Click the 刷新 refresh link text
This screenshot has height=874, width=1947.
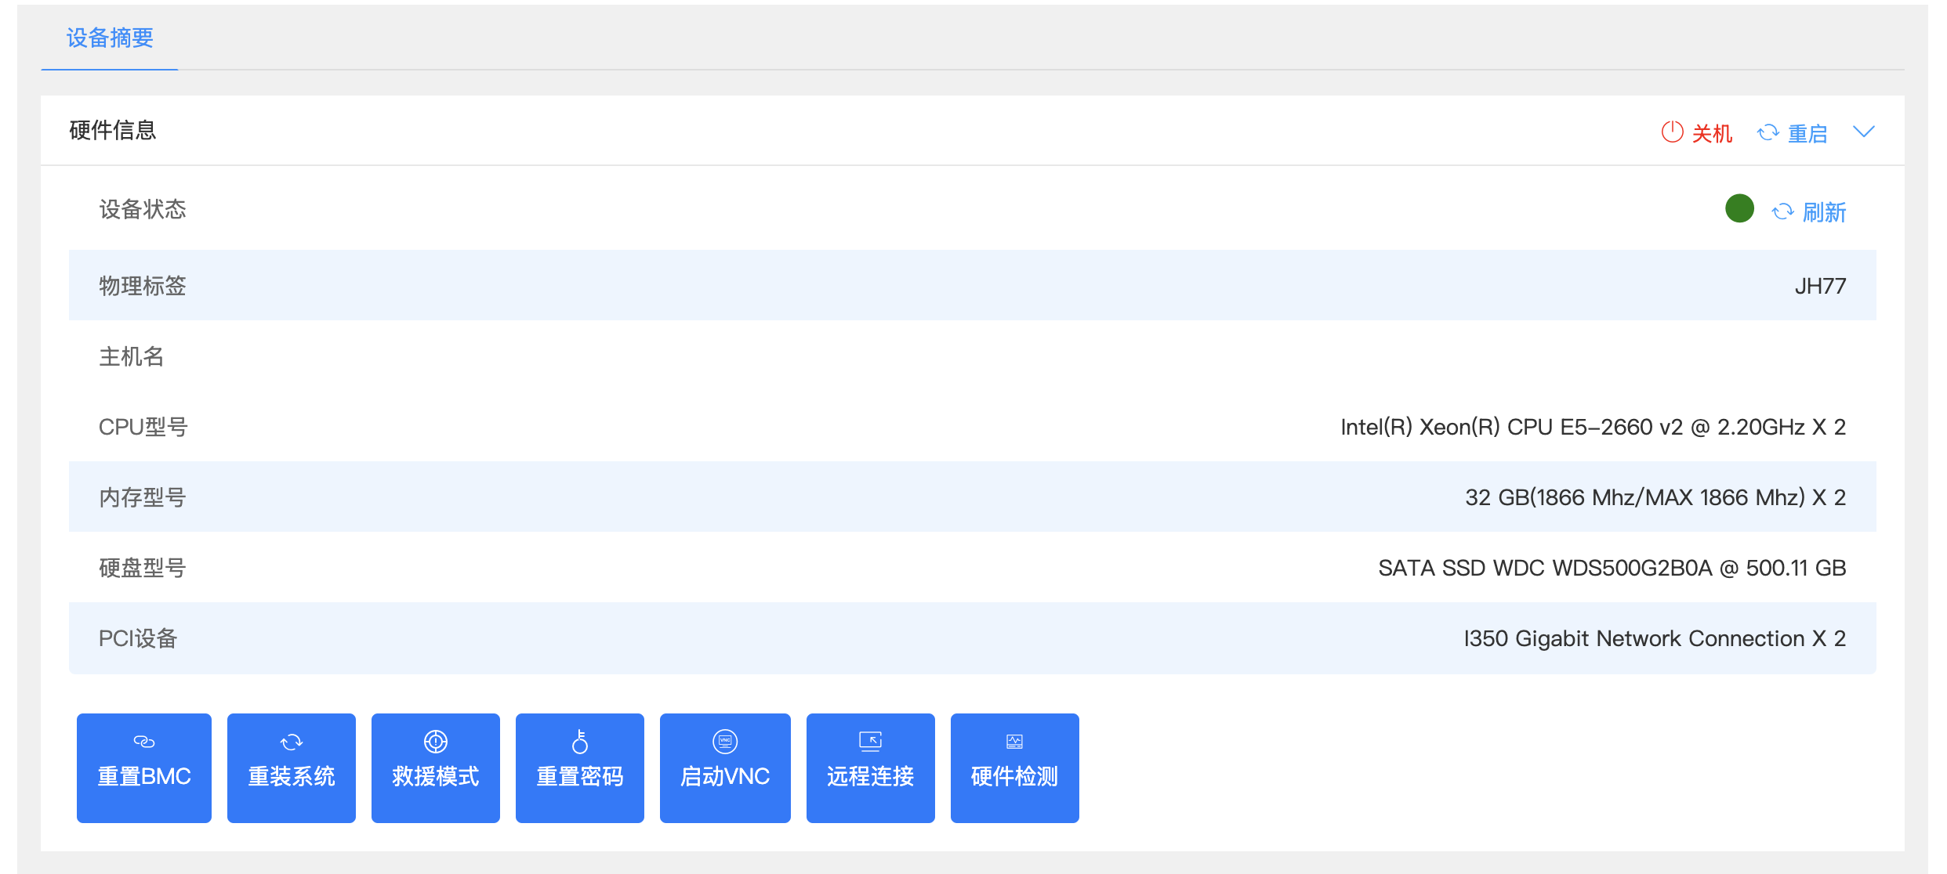(1824, 212)
